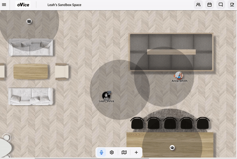
Task: Click the plus button in bottom toolbar
Action: tap(136, 152)
